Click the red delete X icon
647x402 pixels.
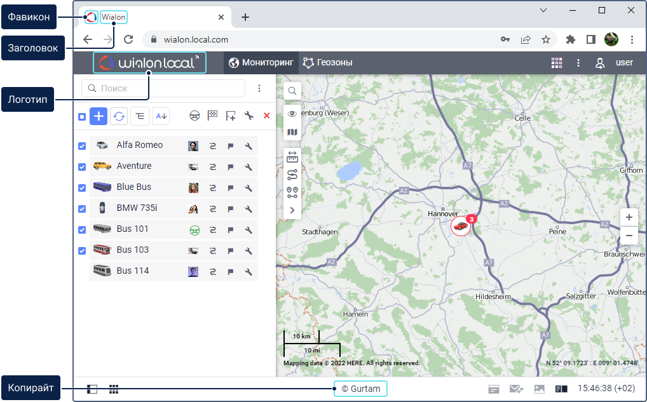(266, 116)
